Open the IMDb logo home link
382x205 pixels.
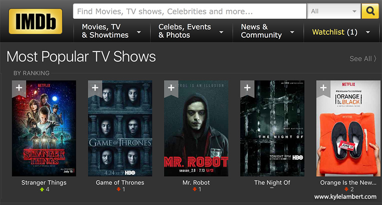(x=36, y=22)
